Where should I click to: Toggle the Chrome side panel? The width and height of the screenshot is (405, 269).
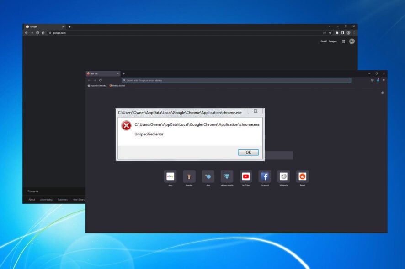[x=342, y=33]
